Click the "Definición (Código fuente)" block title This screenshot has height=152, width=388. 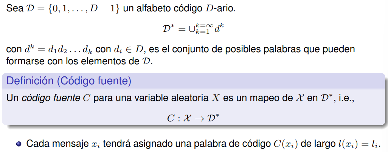(x=69, y=81)
